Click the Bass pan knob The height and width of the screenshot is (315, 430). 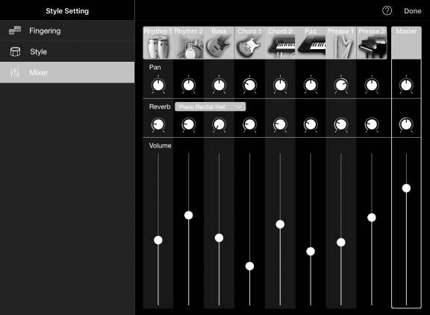click(219, 85)
